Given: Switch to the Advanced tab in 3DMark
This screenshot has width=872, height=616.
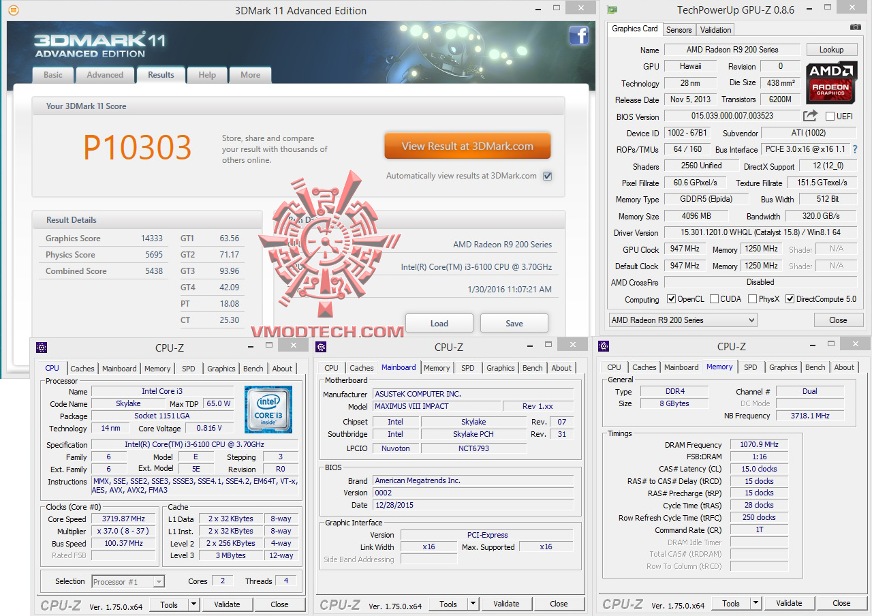Looking at the screenshot, I should click(x=105, y=75).
